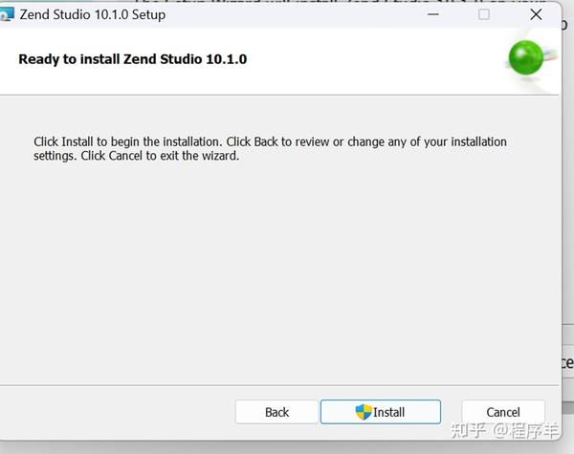Click the installer icon in the title bar
The width and height of the screenshot is (574, 454).
6,15
